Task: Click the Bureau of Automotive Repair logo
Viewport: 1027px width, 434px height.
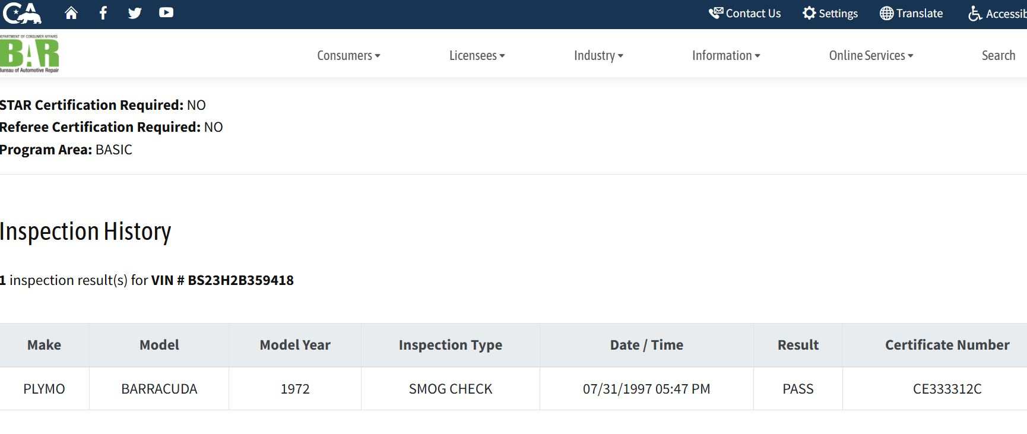Action: click(x=29, y=53)
